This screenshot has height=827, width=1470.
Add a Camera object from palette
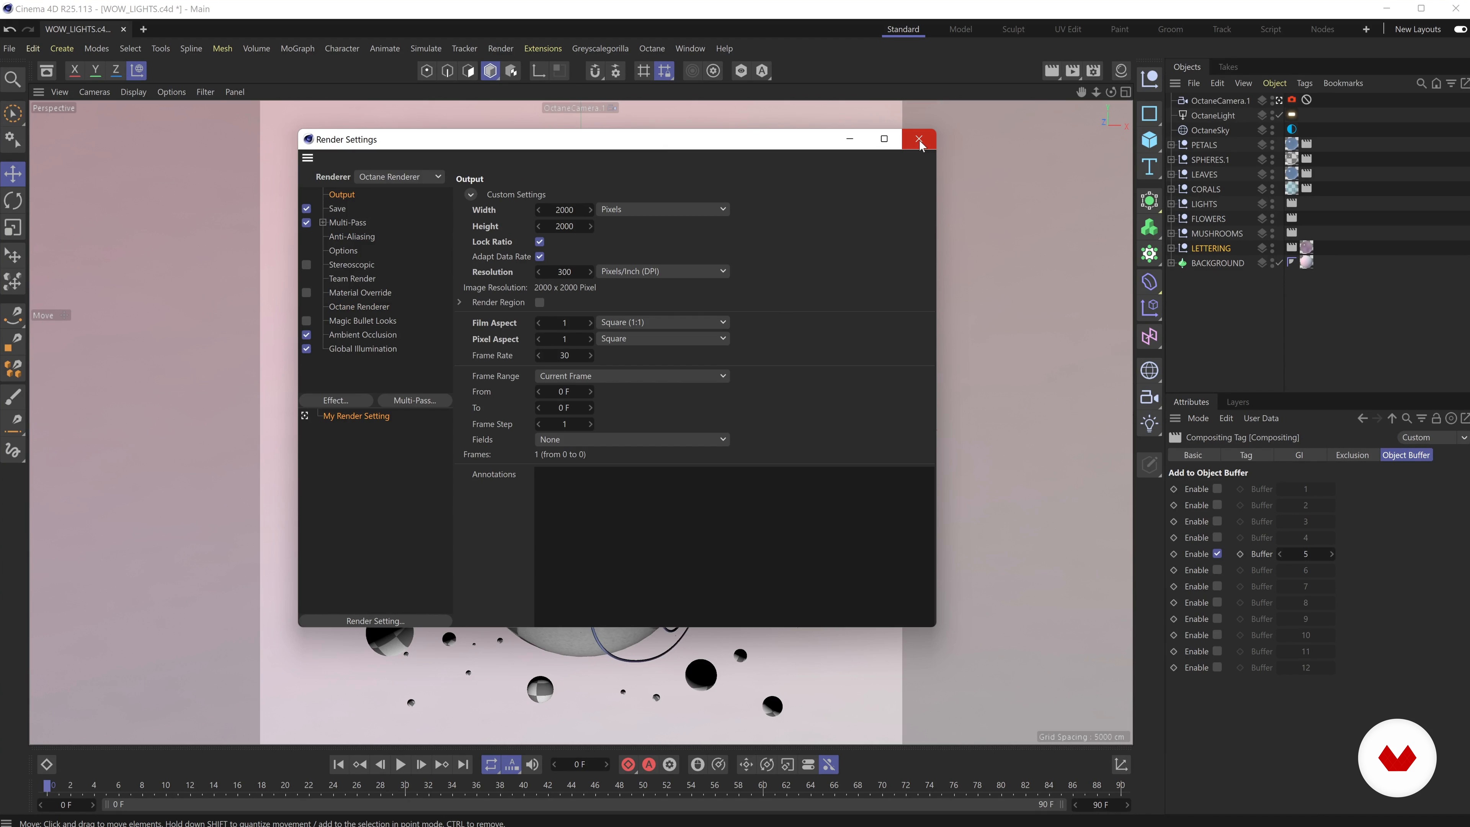(x=1149, y=397)
